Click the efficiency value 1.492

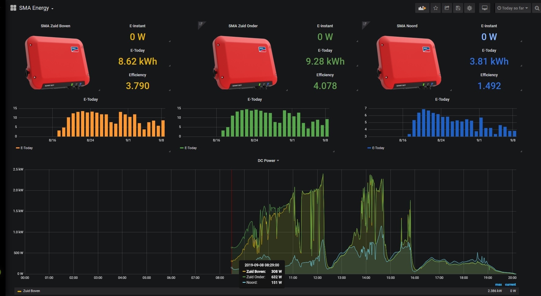489,86
